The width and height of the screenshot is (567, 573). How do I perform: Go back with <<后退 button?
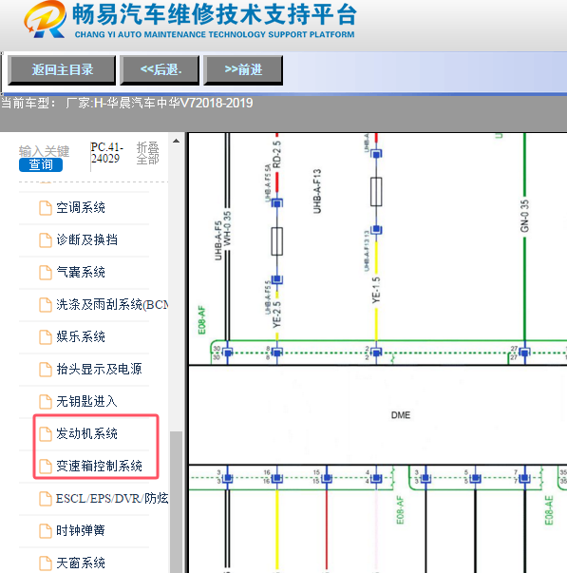pyautogui.click(x=160, y=69)
